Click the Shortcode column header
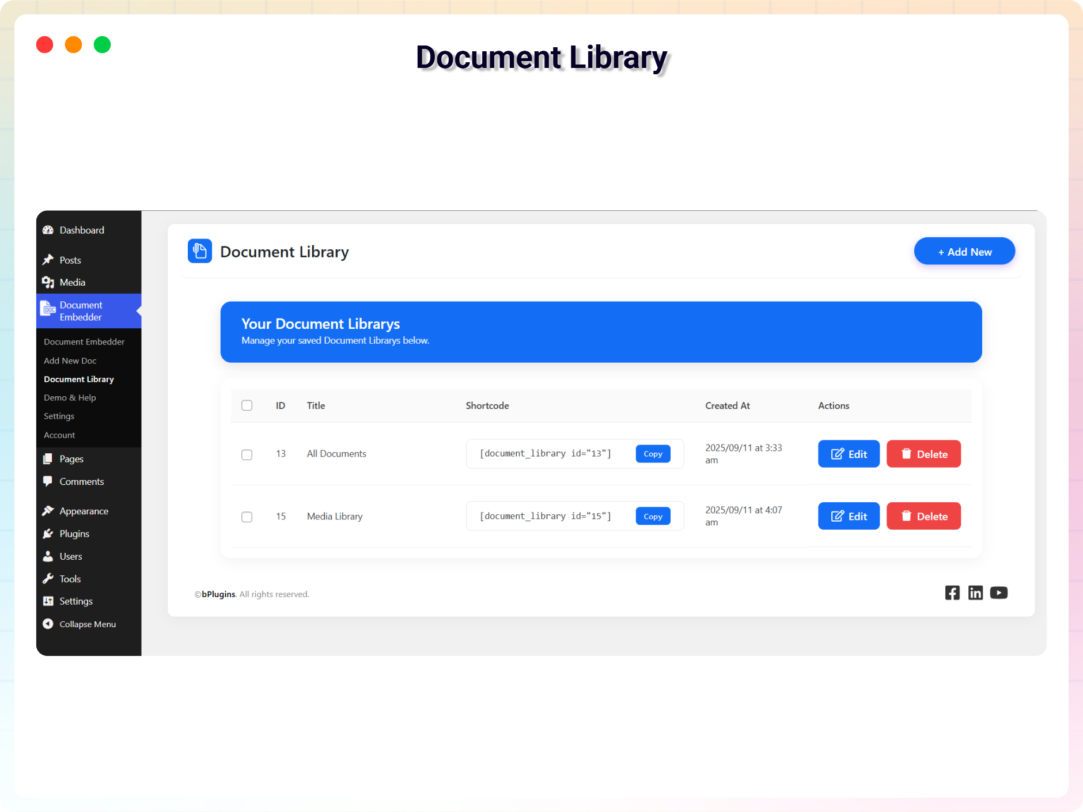 point(487,405)
